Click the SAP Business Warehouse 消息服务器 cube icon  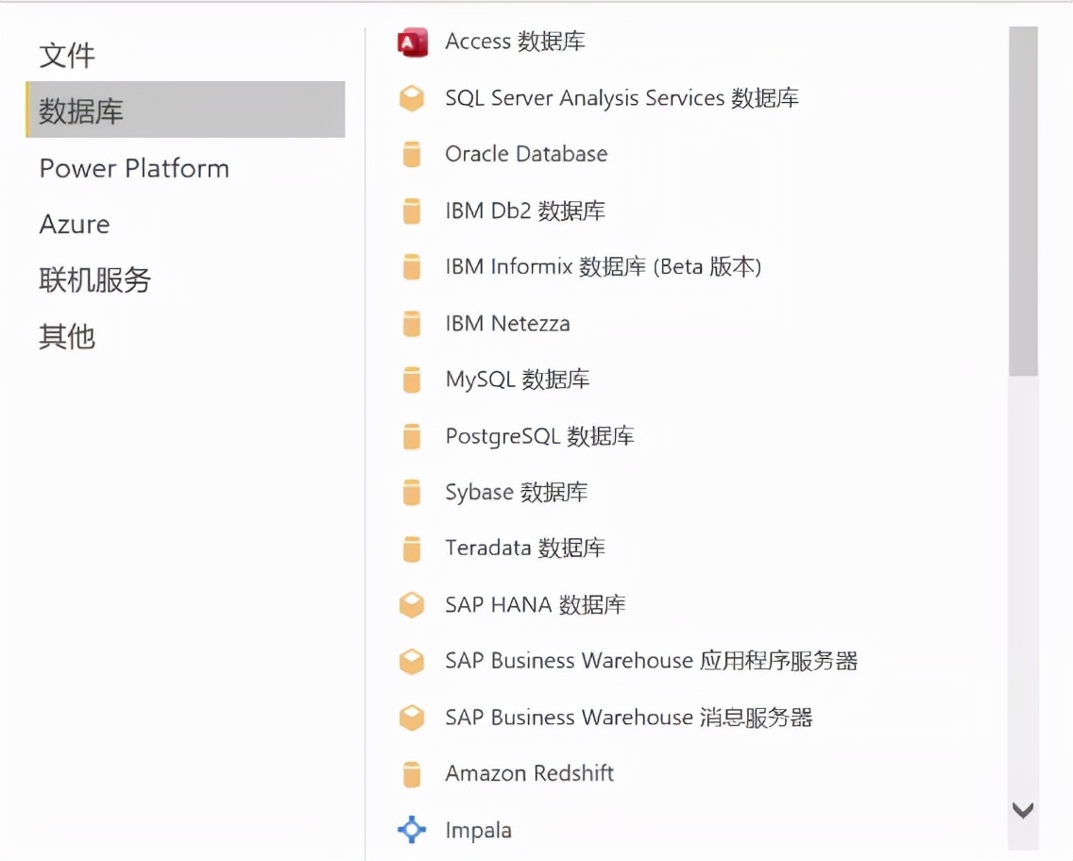[x=412, y=718]
